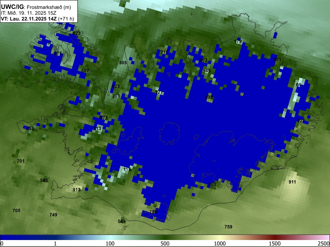Click the map value label 759
The image size is (330, 247).
tap(228, 227)
